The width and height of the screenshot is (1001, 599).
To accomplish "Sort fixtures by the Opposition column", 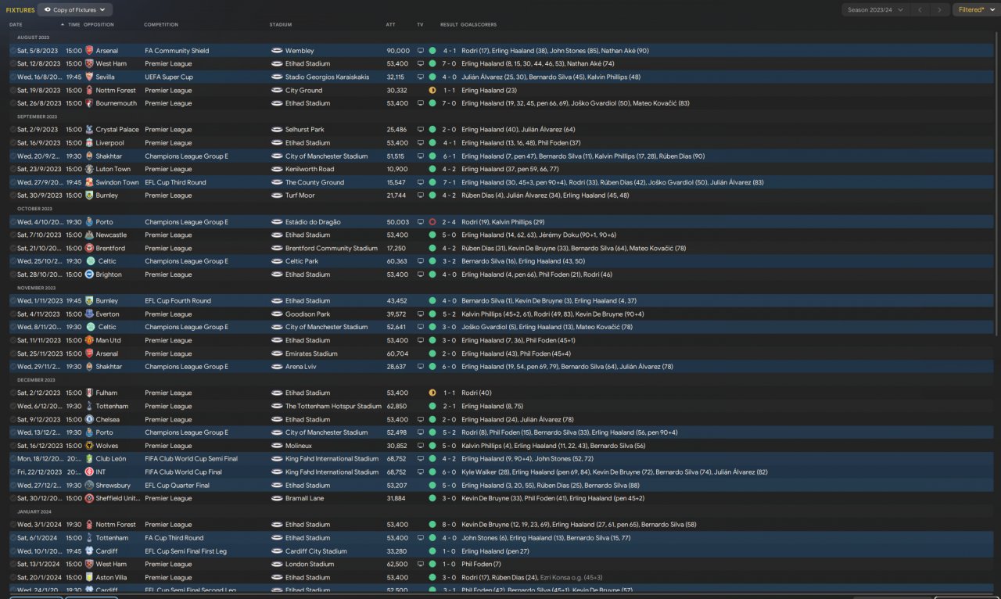I will click(99, 25).
